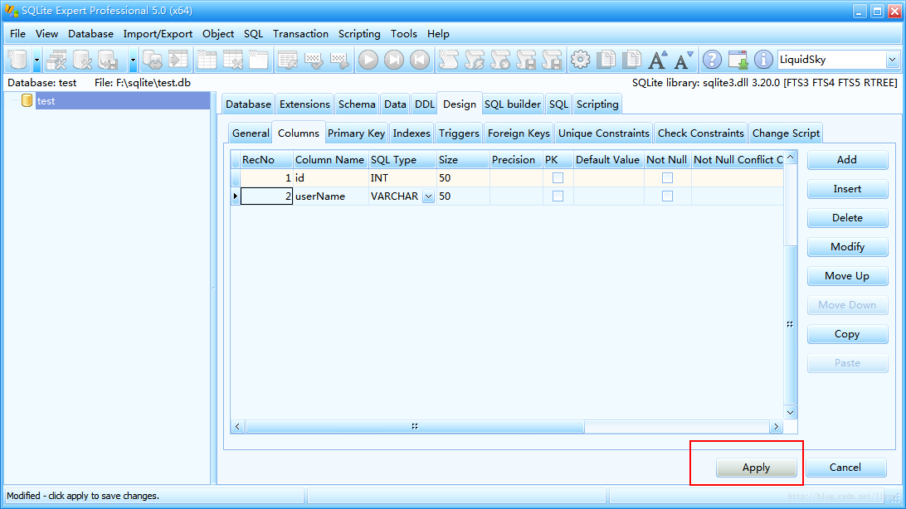Click the horizontal scrollbar left arrow
Screen dimensions: 906x509
[x=237, y=426]
